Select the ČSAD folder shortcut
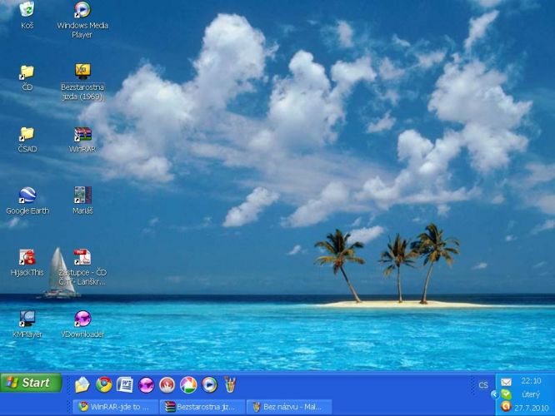This screenshot has width=555, height=416. click(27, 140)
